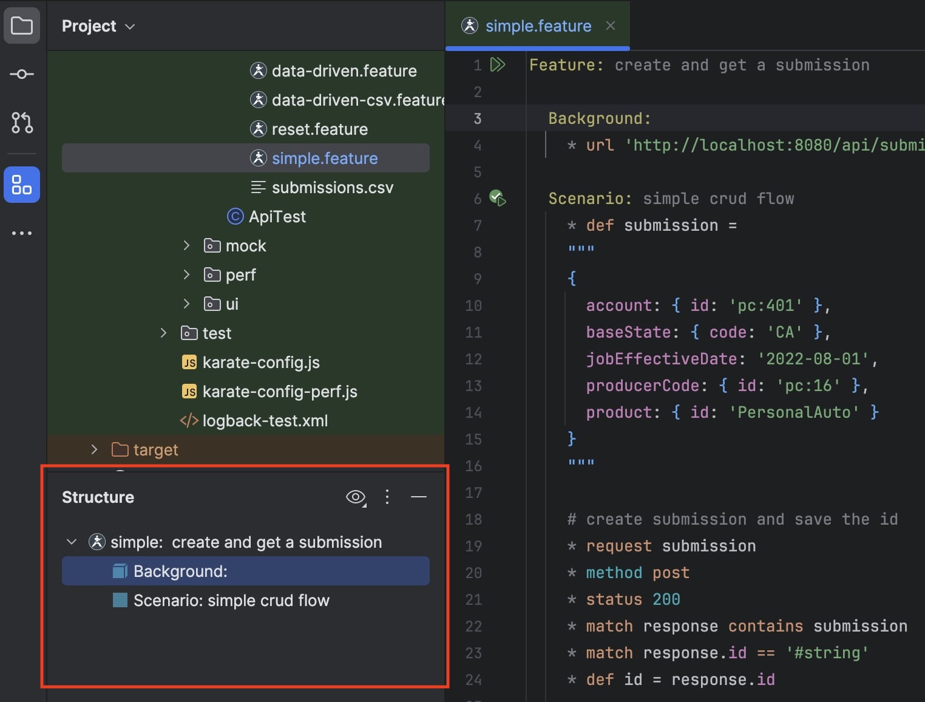Screen dimensions: 925x702
Task: Select ApiTest class in tree
Action: point(277,217)
